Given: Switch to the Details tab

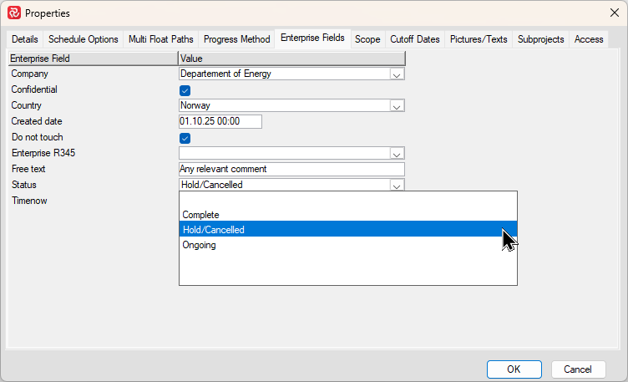Looking at the screenshot, I should [x=25, y=39].
